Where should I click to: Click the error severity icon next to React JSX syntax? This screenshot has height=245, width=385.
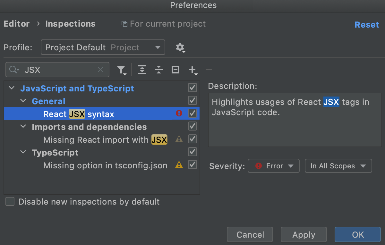point(179,113)
